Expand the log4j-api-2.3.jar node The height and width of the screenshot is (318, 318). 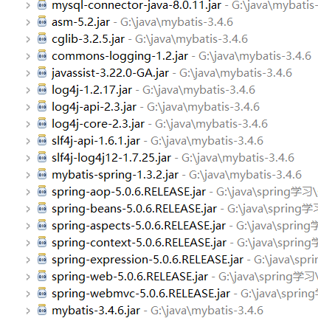28,107
